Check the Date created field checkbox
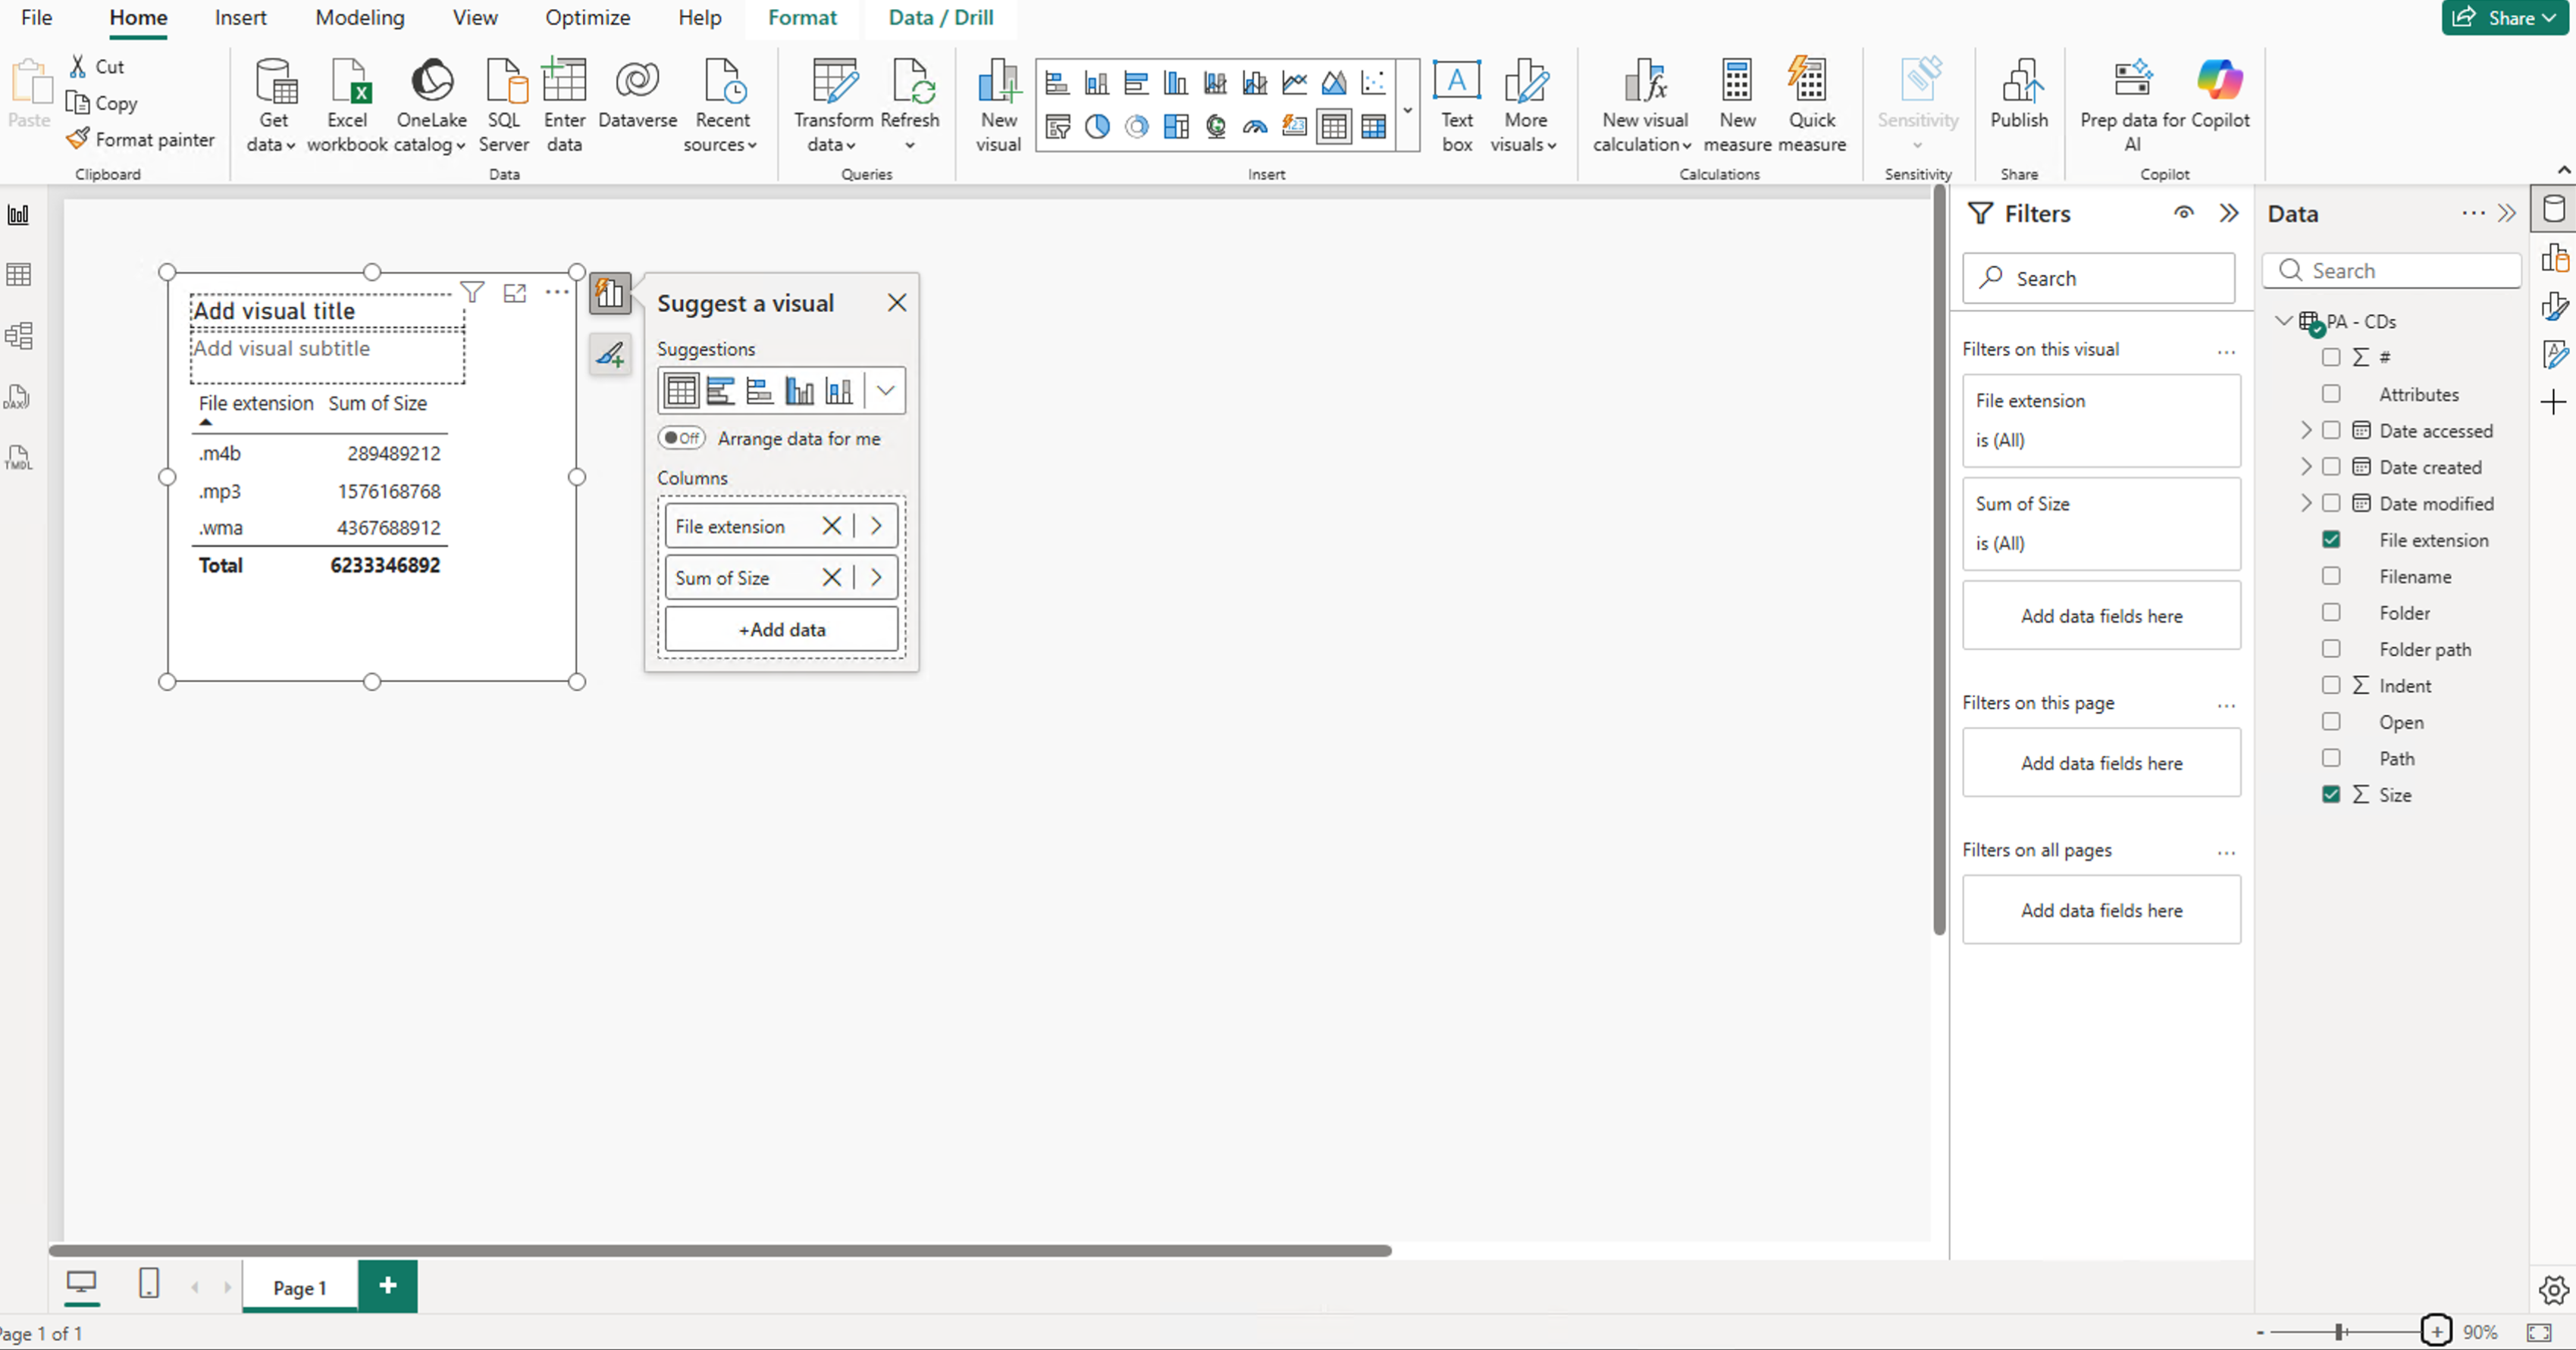Image resolution: width=2576 pixels, height=1350 pixels. click(2331, 467)
